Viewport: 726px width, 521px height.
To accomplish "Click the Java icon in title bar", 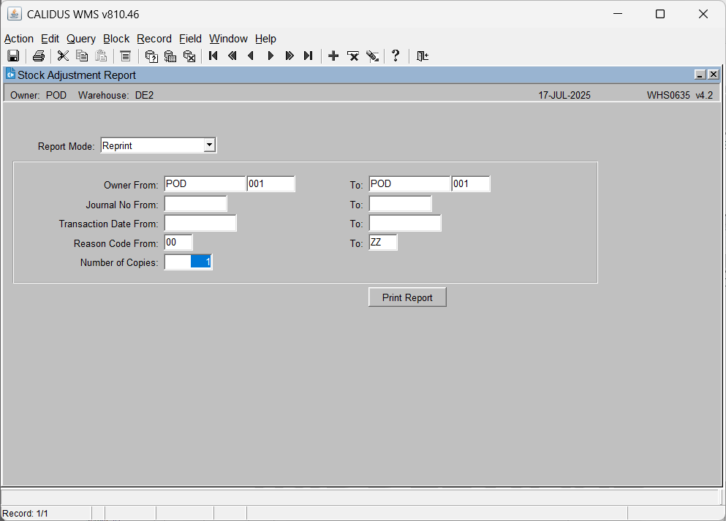I will 15,14.
